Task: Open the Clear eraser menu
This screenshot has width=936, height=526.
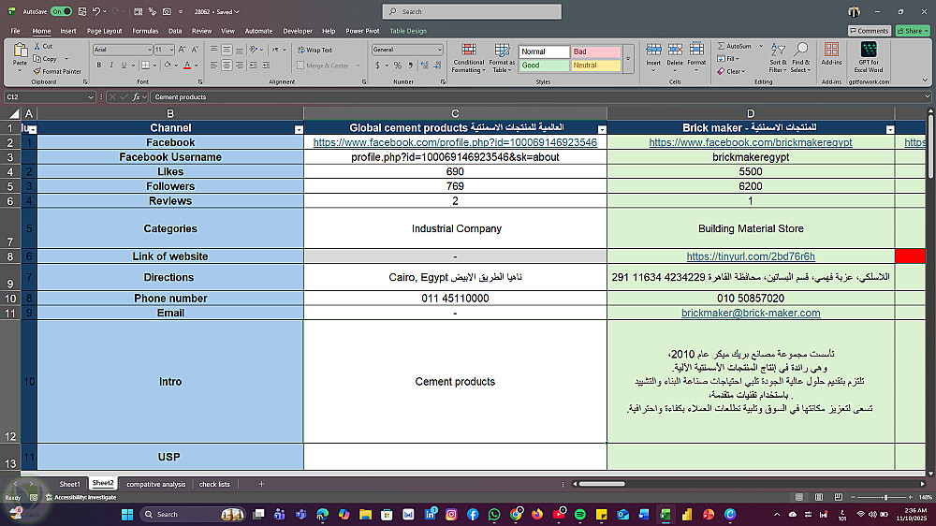Action: click(x=731, y=71)
